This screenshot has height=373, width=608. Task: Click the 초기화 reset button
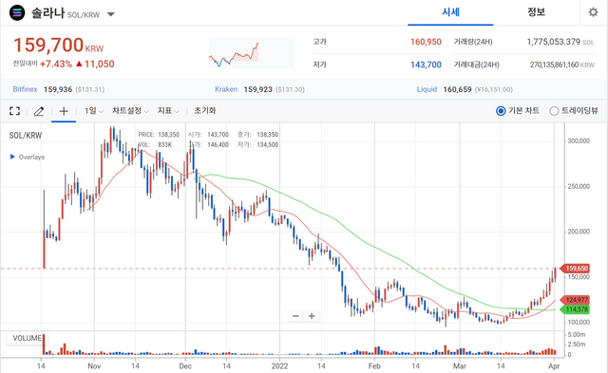pos(205,111)
